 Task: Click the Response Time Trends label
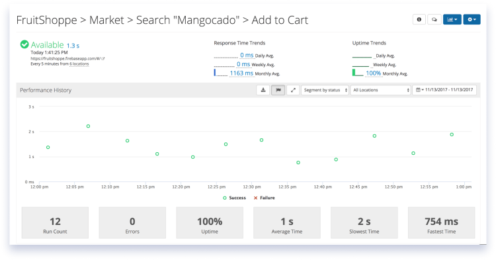[239, 43]
